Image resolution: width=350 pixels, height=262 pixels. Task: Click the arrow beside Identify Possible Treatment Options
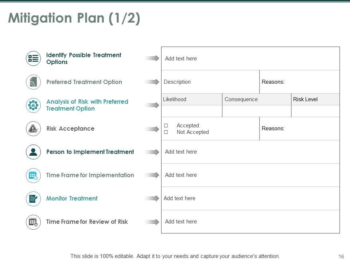click(152, 59)
